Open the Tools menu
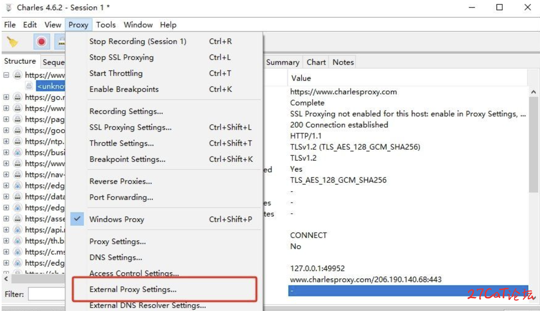 [106, 25]
